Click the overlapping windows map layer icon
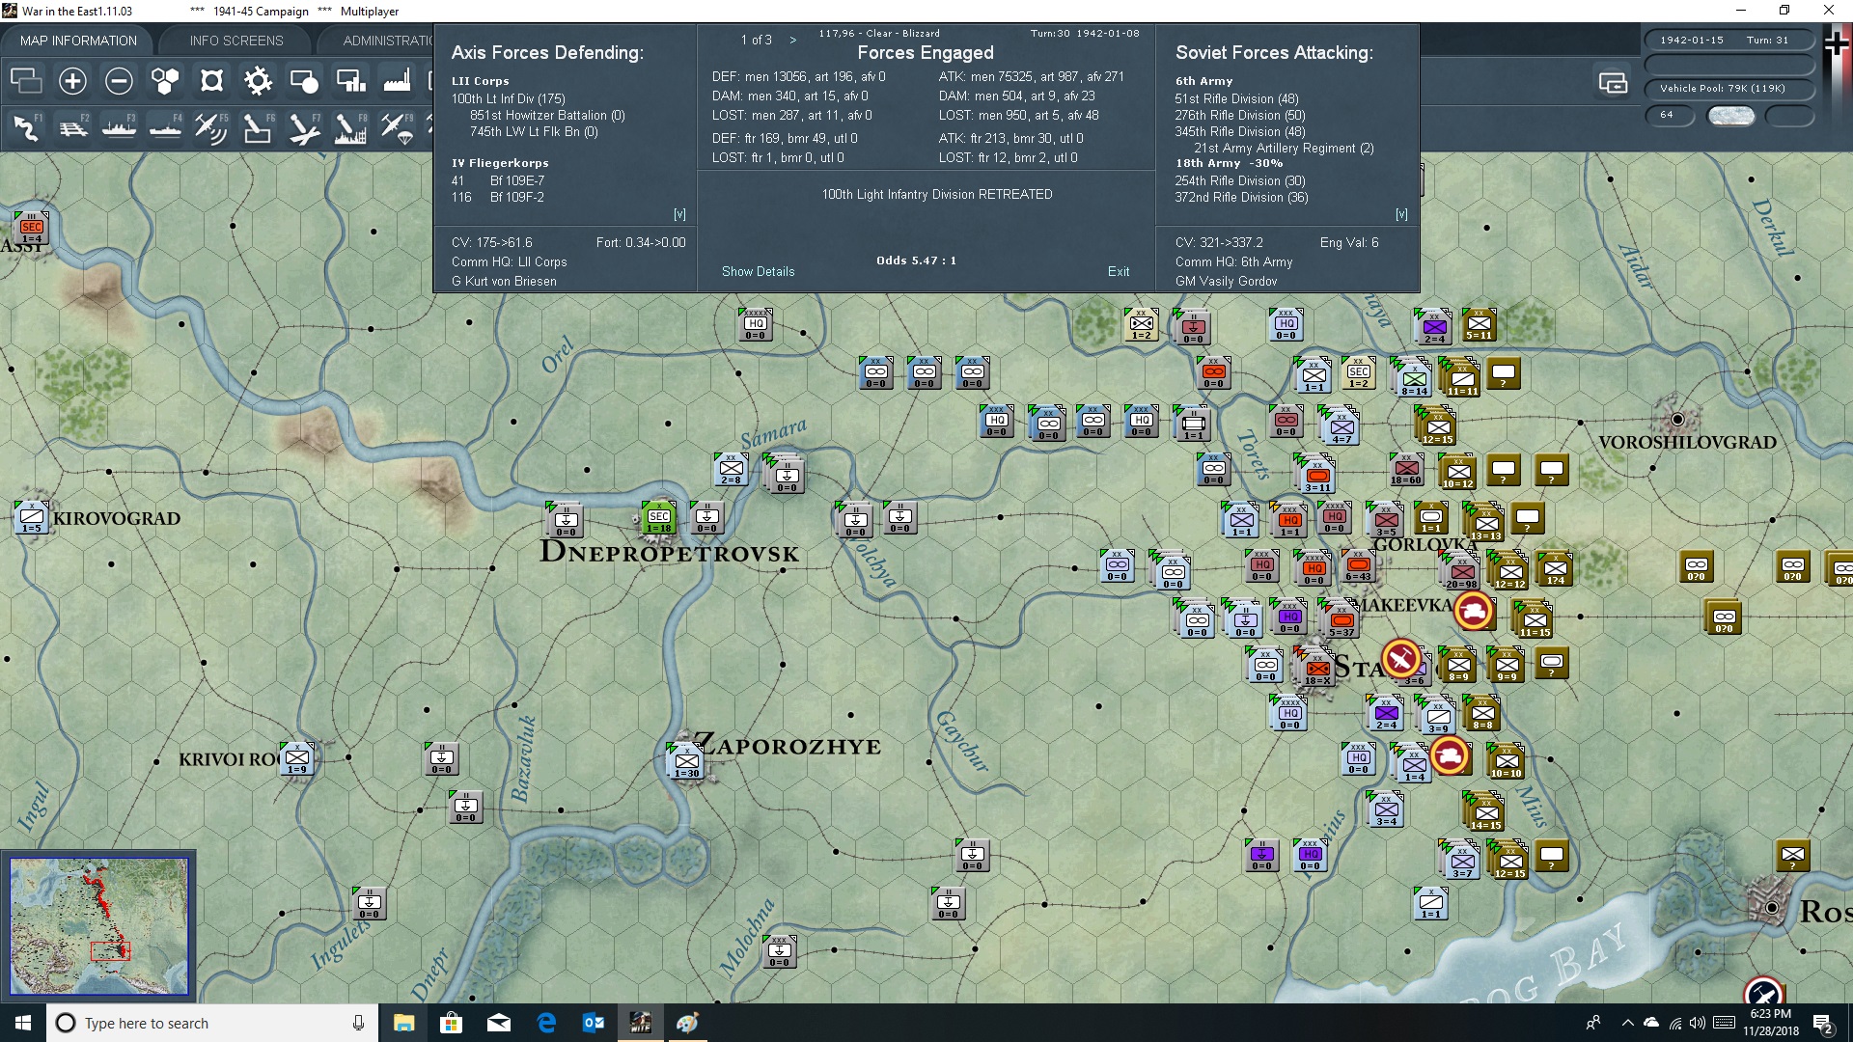Screen dimensions: 1853x1042 pos(26,81)
